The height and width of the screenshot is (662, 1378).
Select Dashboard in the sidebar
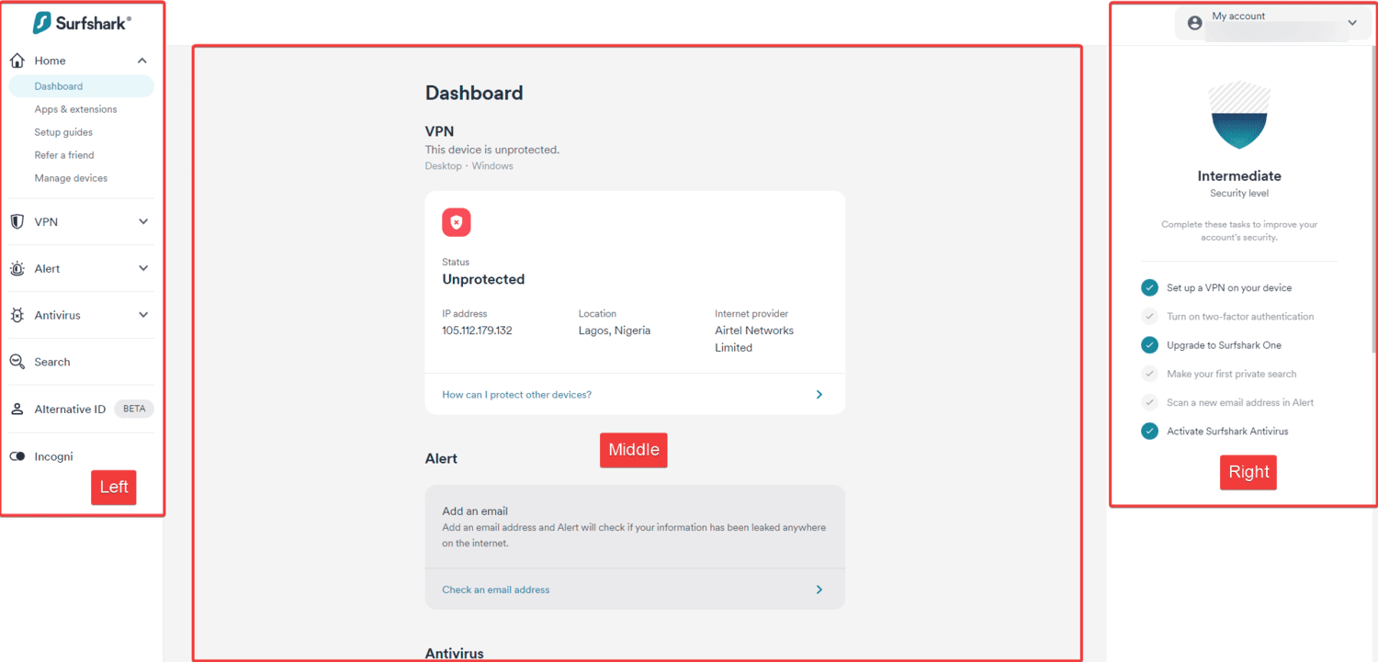tap(82, 86)
